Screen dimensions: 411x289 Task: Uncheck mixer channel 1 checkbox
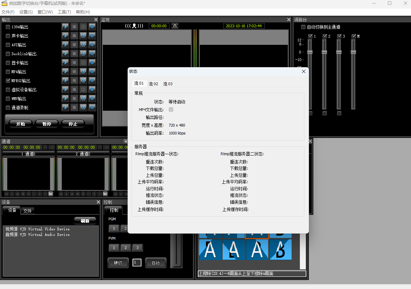[310, 36]
